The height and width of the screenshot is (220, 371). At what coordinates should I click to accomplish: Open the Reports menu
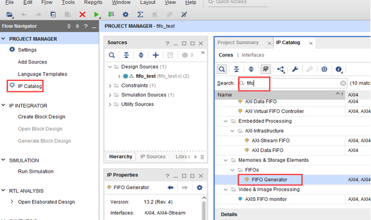coord(93,2)
